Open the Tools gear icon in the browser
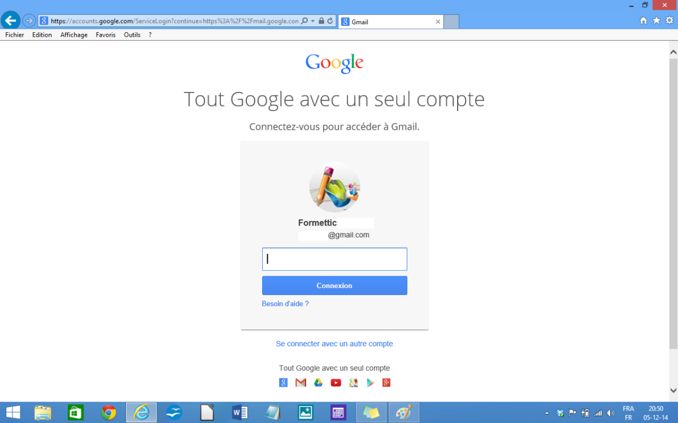Viewport: 678px width, 423px height. pos(670,20)
